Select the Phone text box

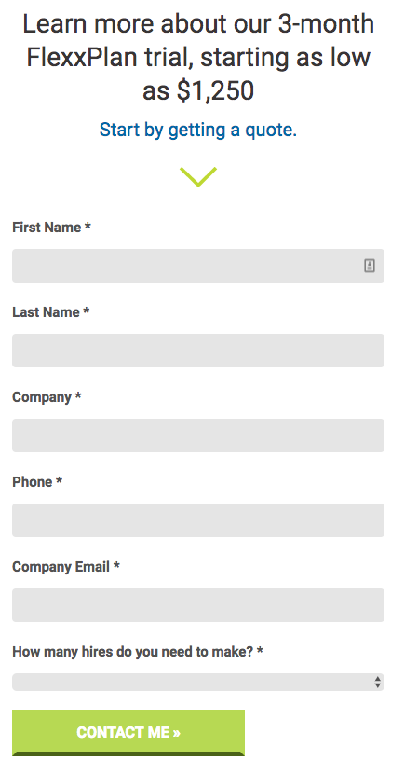[x=198, y=520]
